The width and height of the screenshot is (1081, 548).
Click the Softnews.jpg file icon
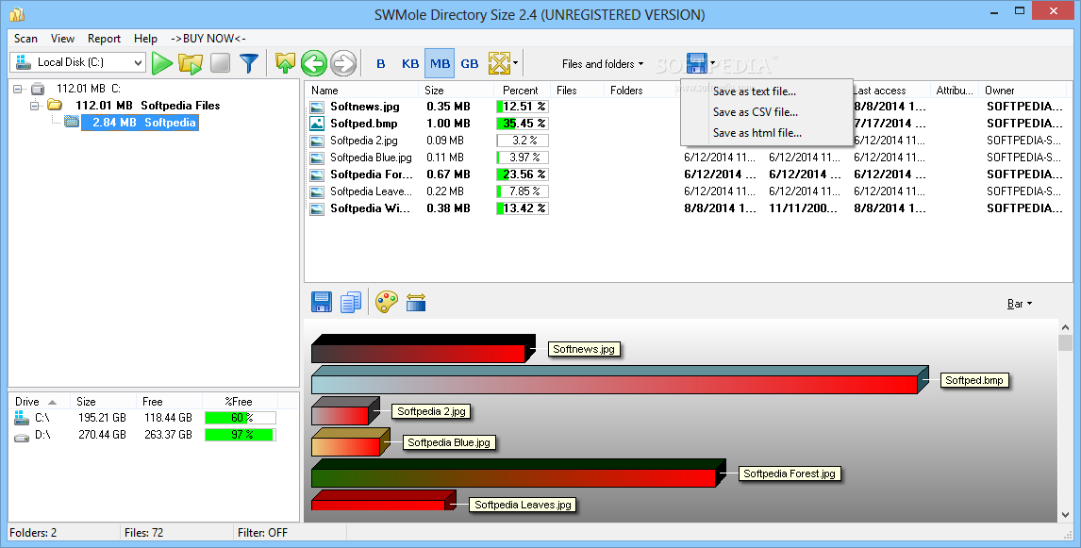[316, 107]
